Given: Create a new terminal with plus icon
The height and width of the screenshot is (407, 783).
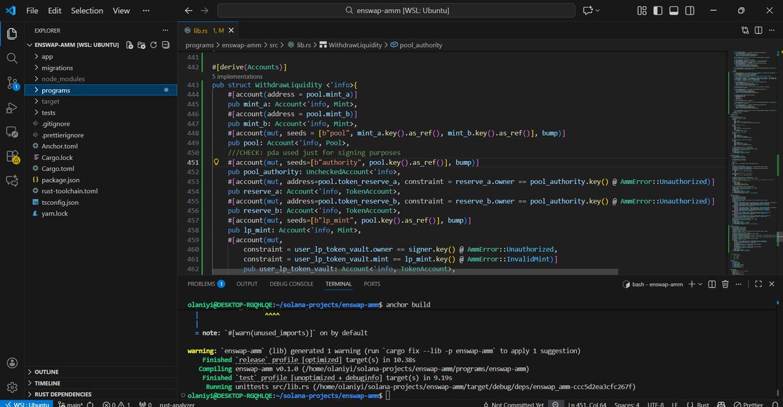Looking at the screenshot, I should [x=690, y=284].
